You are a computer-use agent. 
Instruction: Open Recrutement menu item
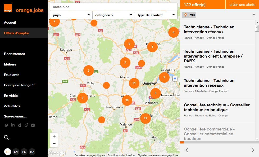pyautogui.click(x=15, y=54)
